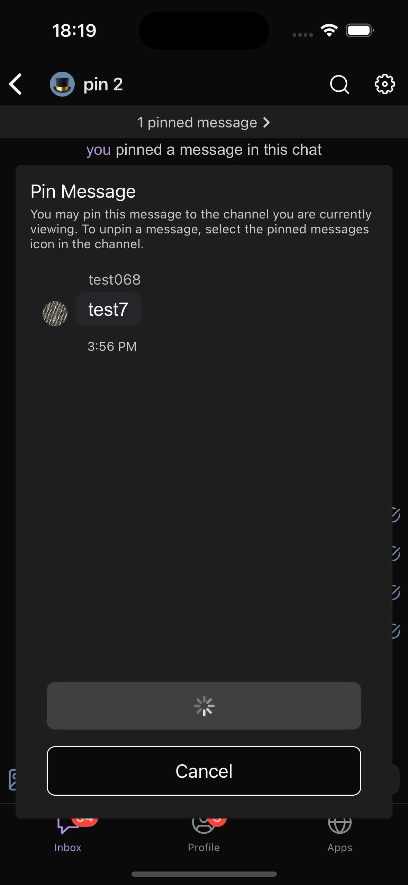Screen dimensions: 408x885
Task: Tap the partially hidden image attachment icon
Action: click(12, 780)
